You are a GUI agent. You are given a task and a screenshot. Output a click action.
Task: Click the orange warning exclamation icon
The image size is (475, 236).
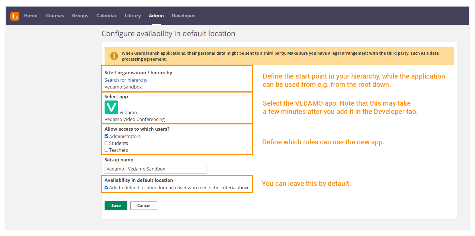click(114, 56)
